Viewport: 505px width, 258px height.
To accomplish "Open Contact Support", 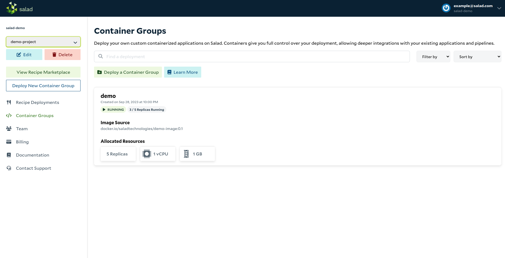I will [34, 168].
